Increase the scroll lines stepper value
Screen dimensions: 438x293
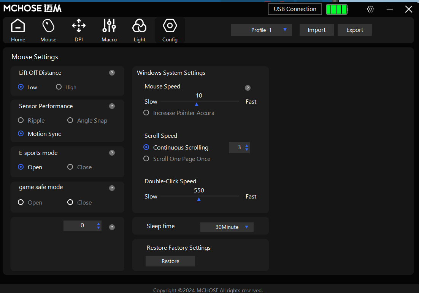click(x=247, y=145)
